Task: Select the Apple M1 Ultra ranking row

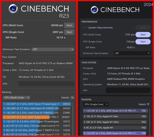Action: (115, 122)
